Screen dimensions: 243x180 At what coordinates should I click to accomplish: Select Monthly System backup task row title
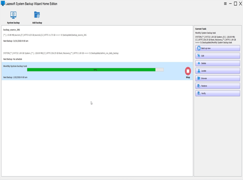coord(15,66)
